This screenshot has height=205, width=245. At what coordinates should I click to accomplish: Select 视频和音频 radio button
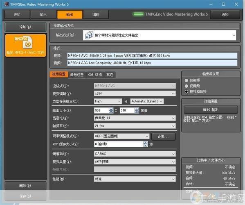pos(186,91)
